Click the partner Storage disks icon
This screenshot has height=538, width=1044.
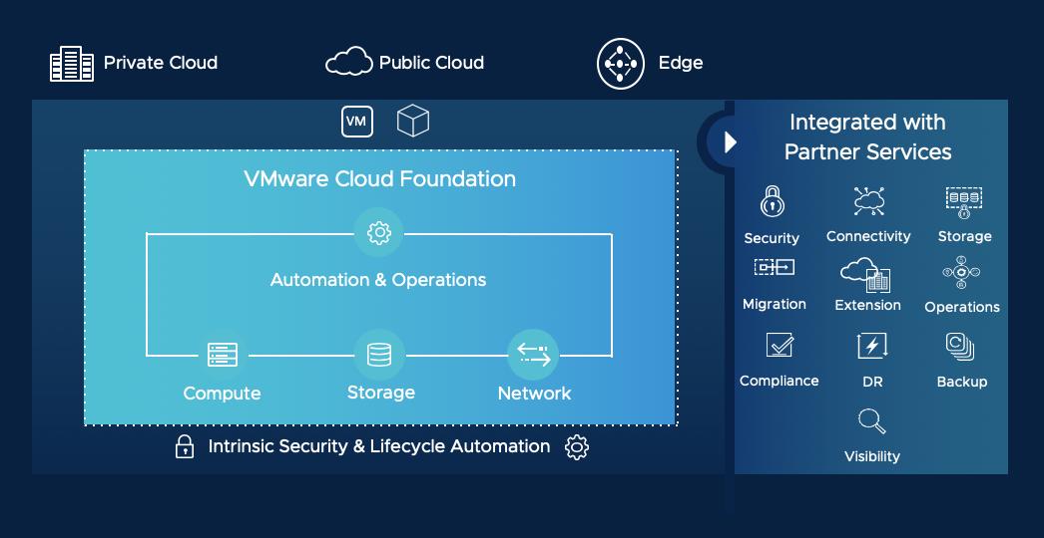(964, 203)
